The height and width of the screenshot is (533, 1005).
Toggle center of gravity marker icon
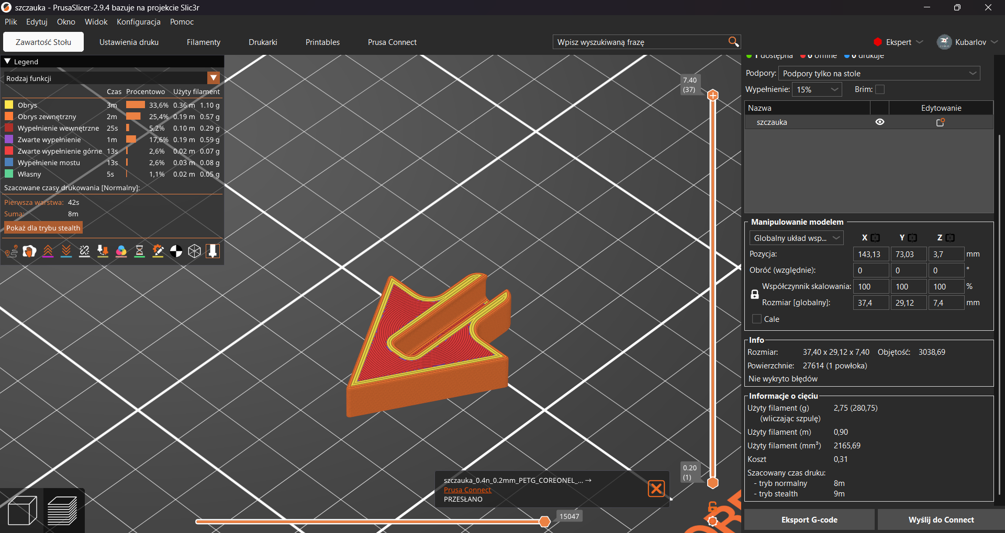tap(176, 251)
